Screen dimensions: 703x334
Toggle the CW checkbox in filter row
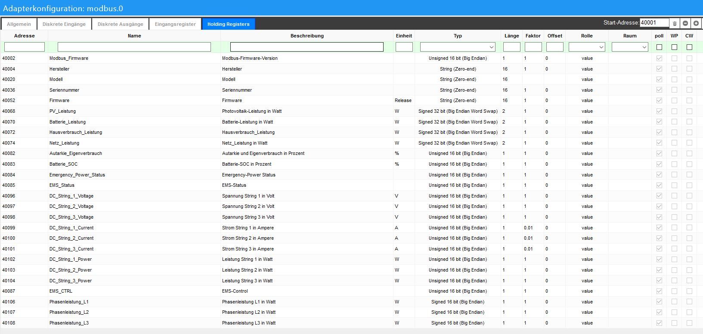[689, 47]
